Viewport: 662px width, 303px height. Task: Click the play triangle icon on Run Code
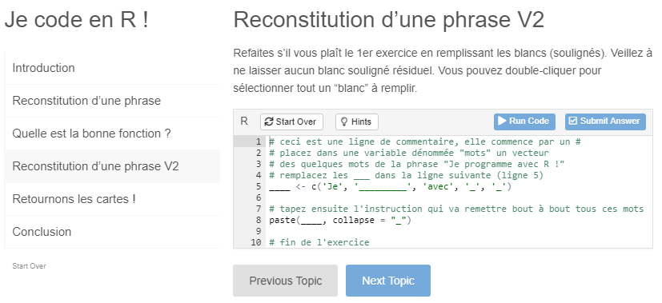(502, 121)
